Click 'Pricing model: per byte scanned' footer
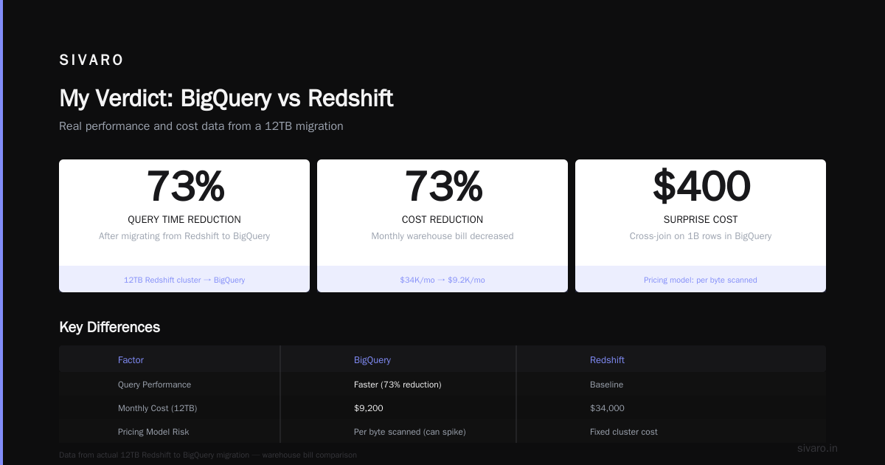Image resolution: width=885 pixels, height=465 pixels. (x=701, y=280)
